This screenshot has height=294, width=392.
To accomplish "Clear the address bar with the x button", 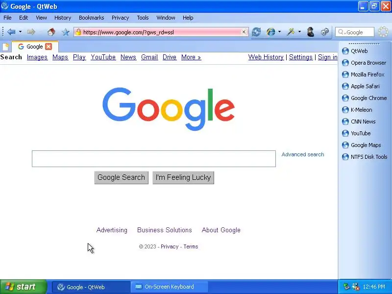I will [x=244, y=32].
